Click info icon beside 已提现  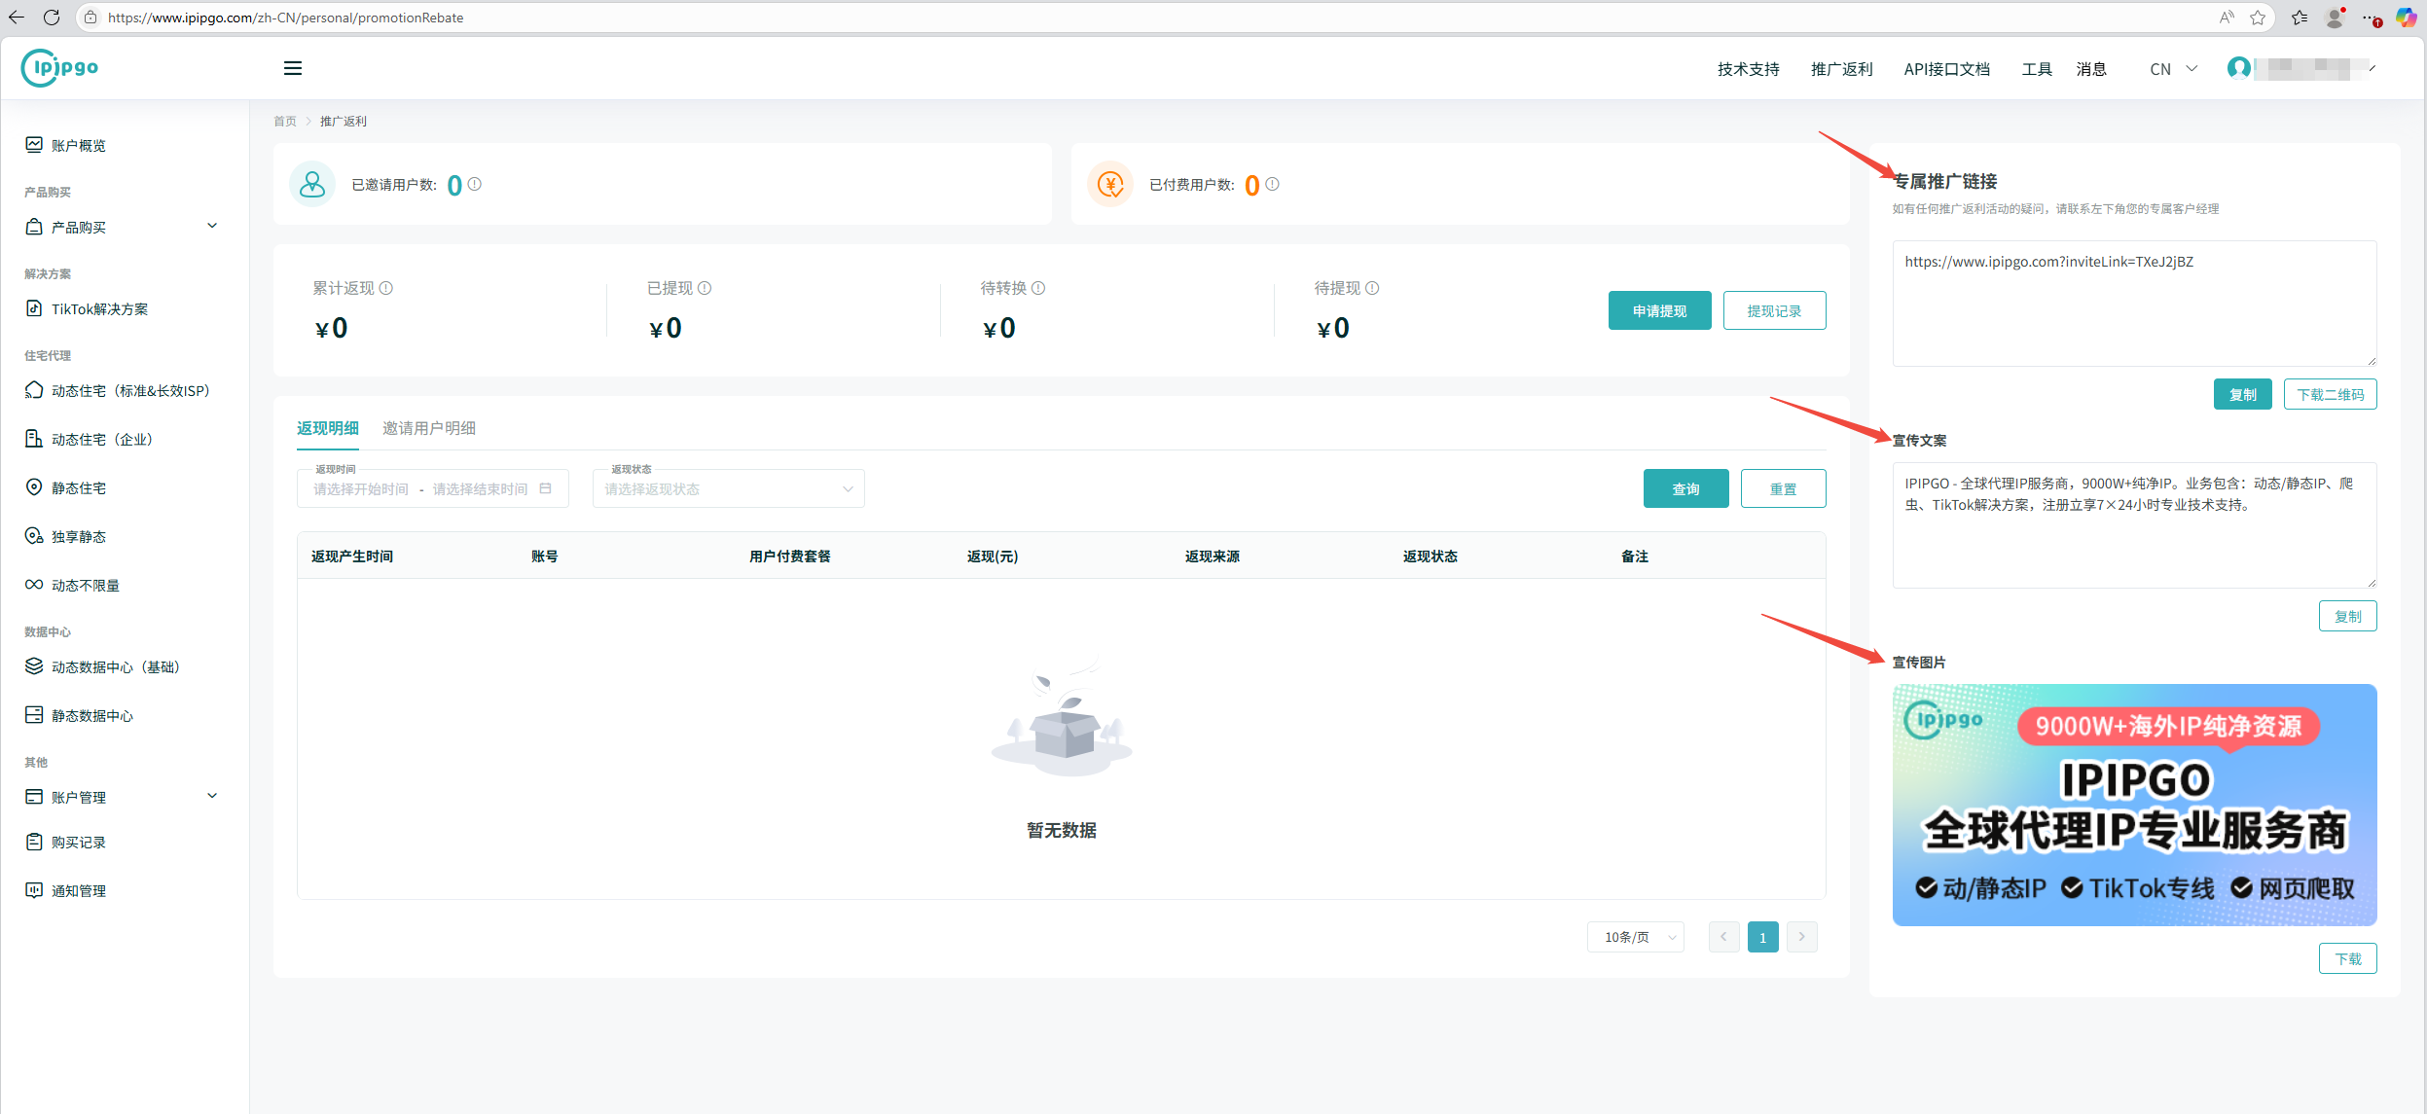click(x=705, y=288)
